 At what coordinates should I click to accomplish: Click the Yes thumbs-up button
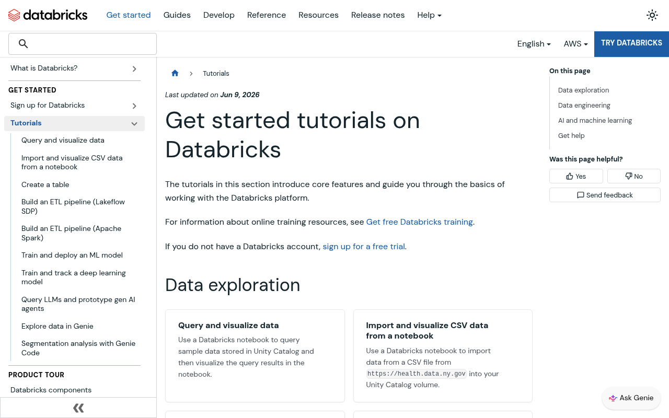pos(576,176)
